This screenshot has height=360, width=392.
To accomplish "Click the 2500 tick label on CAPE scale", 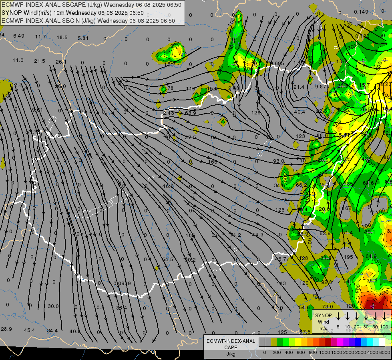I will 361,352.
